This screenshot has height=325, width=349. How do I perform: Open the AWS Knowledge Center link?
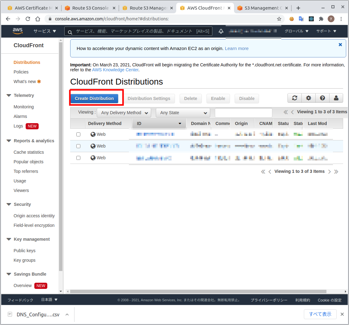tap(115, 70)
